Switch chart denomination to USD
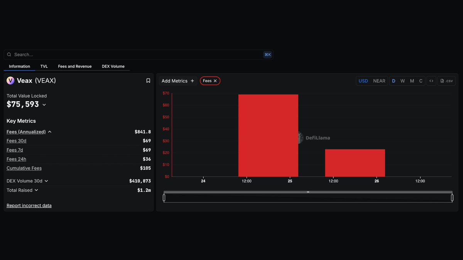Image resolution: width=463 pixels, height=260 pixels. [363, 81]
